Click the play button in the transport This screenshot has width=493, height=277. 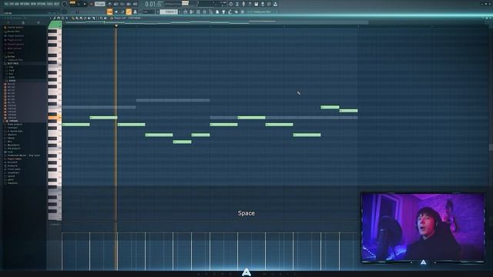79,4
